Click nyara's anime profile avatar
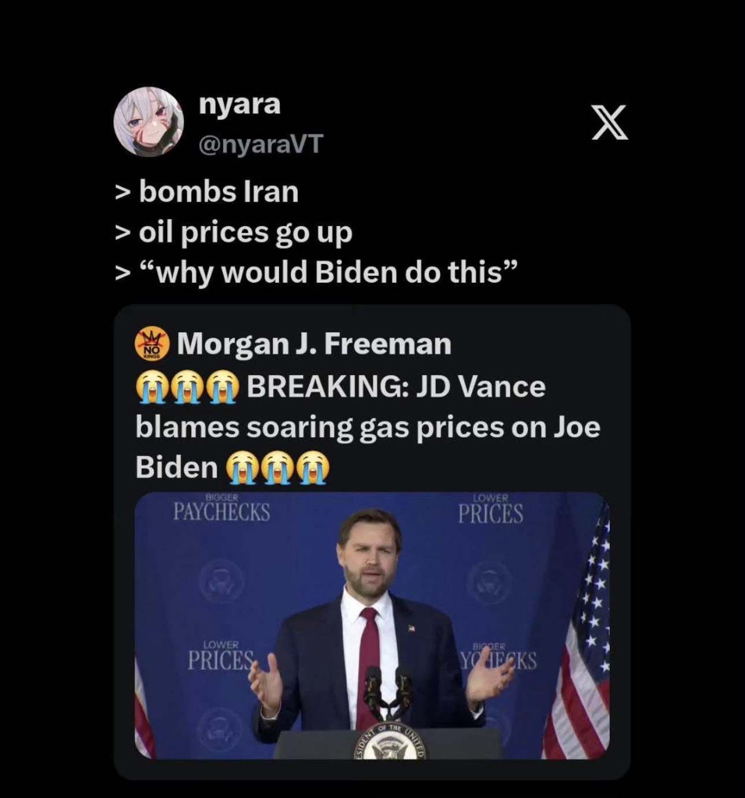The width and height of the screenshot is (745, 798). 149,122
